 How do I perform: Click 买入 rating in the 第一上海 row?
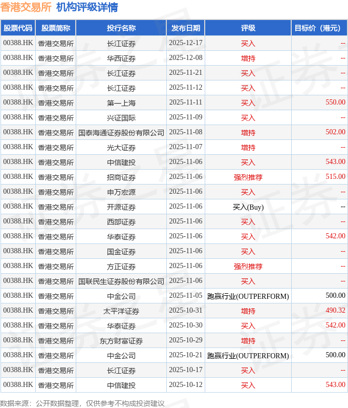[x=248, y=103]
